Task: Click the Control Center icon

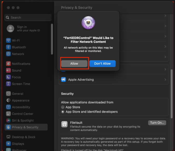Action: [8, 114]
